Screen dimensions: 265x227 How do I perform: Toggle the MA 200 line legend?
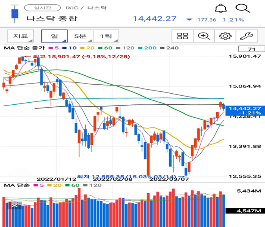pos(147,48)
